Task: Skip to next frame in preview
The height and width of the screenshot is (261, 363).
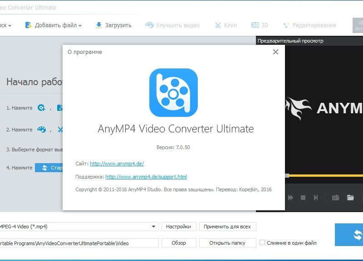Action: tap(316, 198)
